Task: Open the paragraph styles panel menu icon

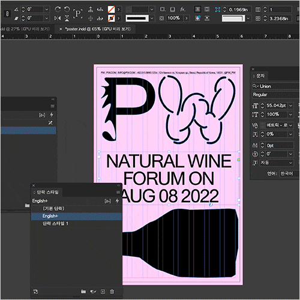Action: click(118, 192)
